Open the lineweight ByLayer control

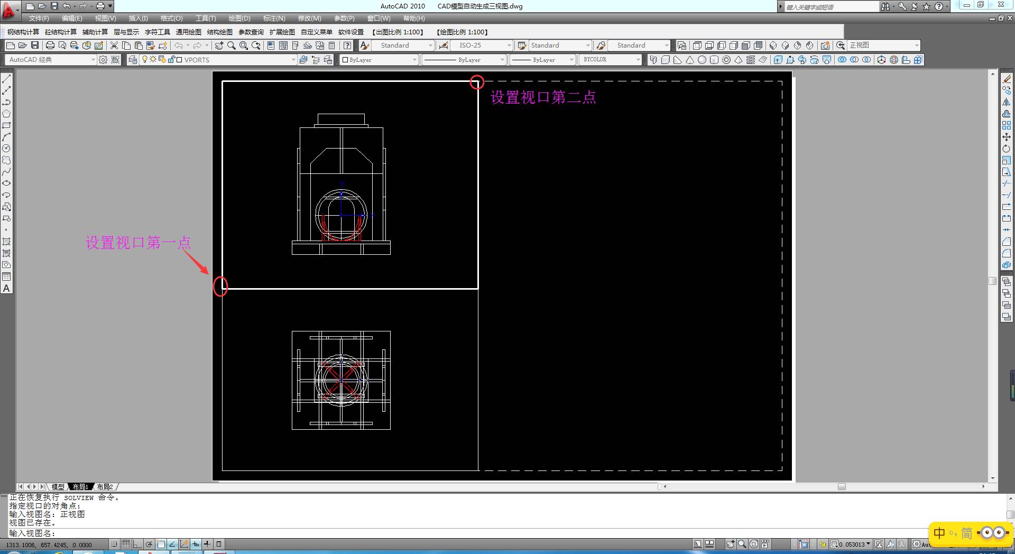pyautogui.click(x=542, y=60)
